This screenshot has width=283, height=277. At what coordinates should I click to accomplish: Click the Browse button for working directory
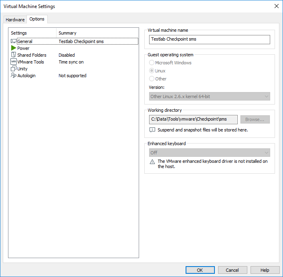pos(255,119)
